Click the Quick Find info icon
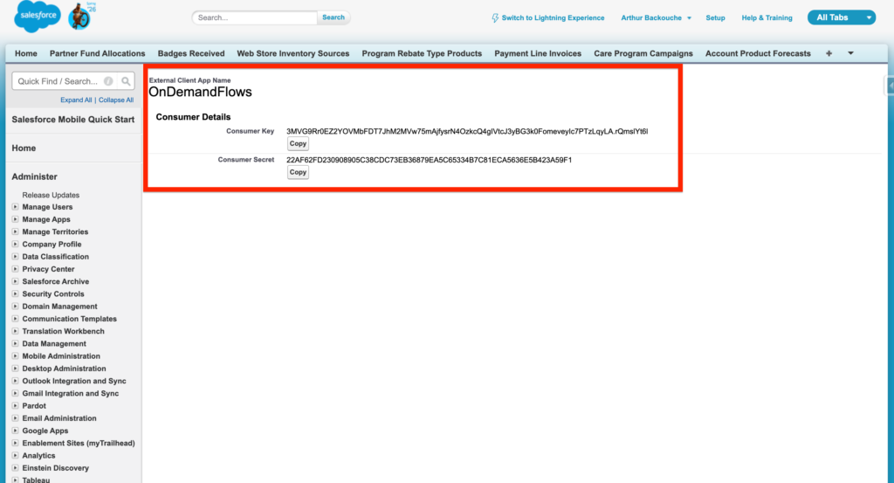894x483 pixels. click(x=108, y=81)
